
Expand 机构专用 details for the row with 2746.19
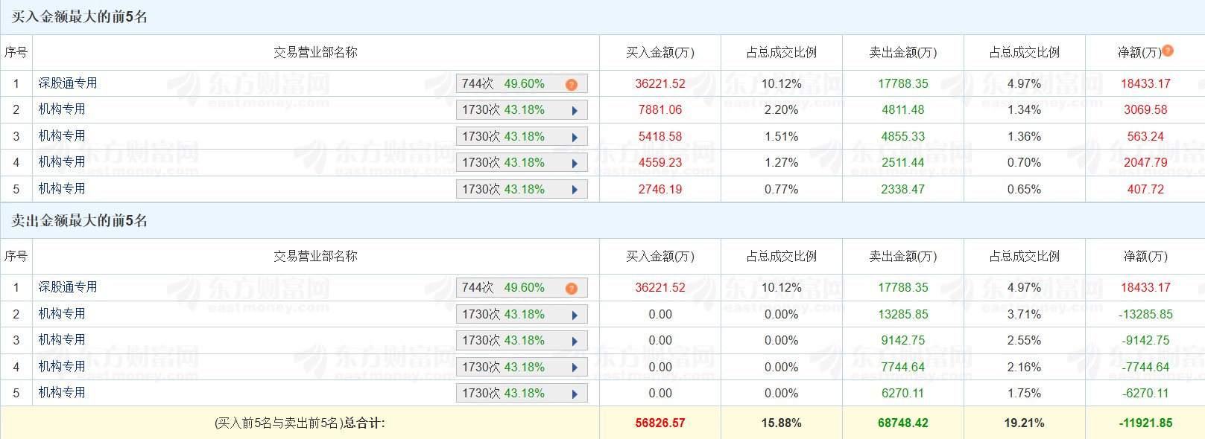575,190
